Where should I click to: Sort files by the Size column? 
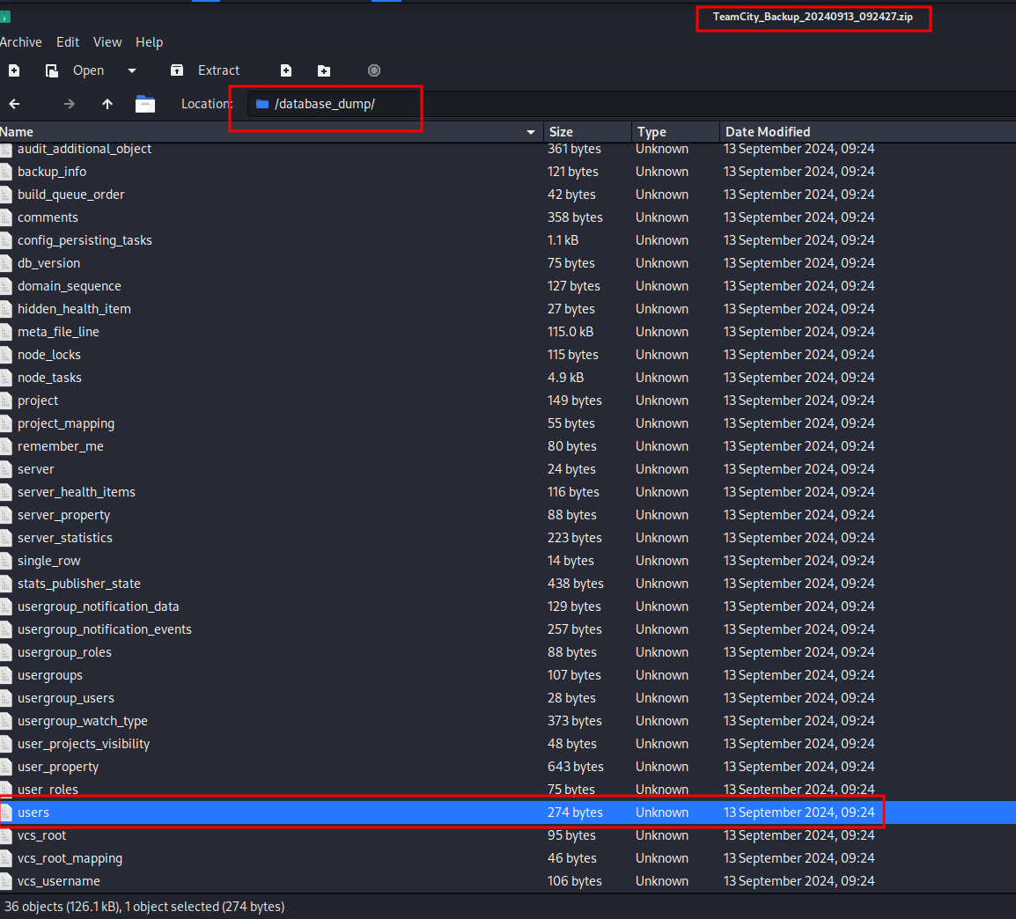coord(587,132)
